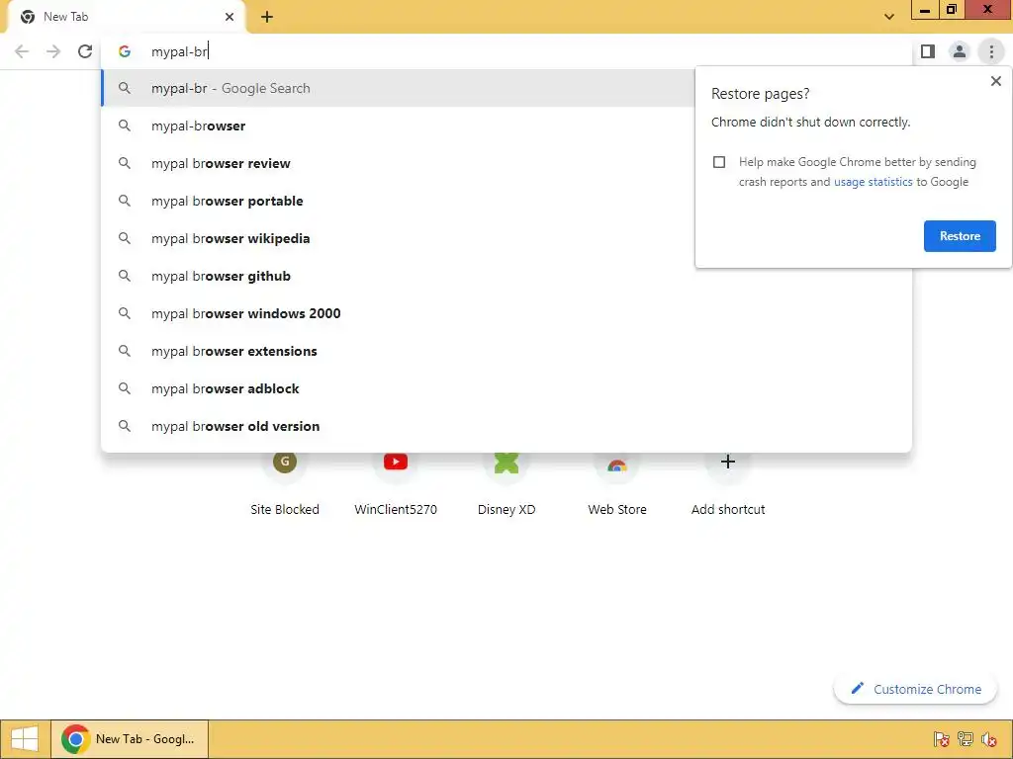Open the Windows Start button
The height and width of the screenshot is (759, 1013).
[25, 739]
